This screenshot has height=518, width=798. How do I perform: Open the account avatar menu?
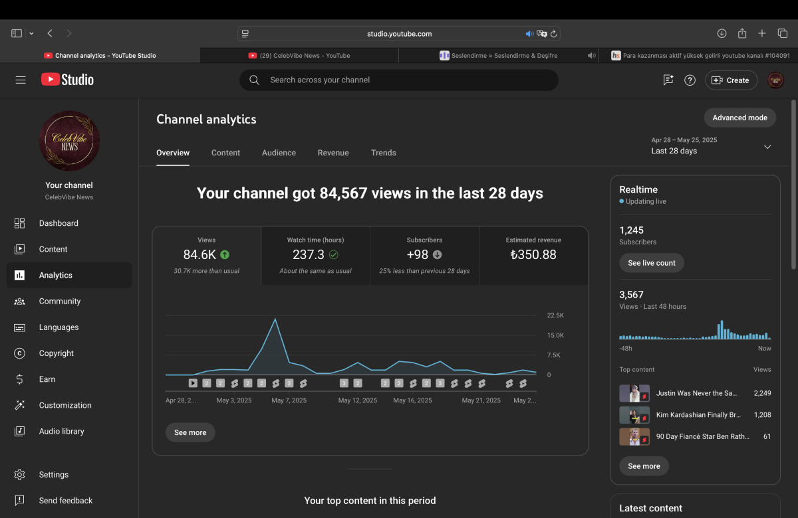point(775,80)
